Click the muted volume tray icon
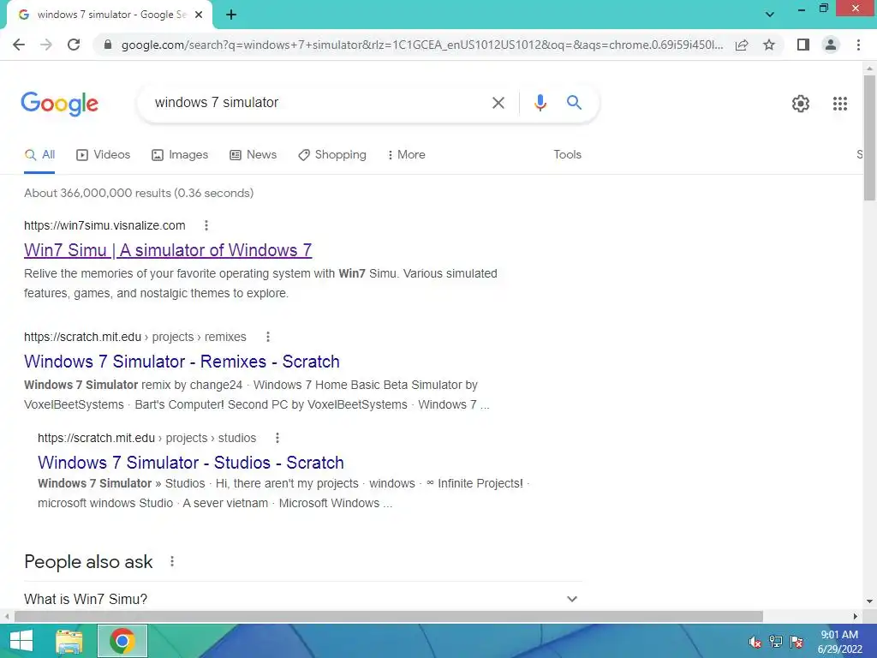Screen dimensions: 877x658 click(755, 642)
